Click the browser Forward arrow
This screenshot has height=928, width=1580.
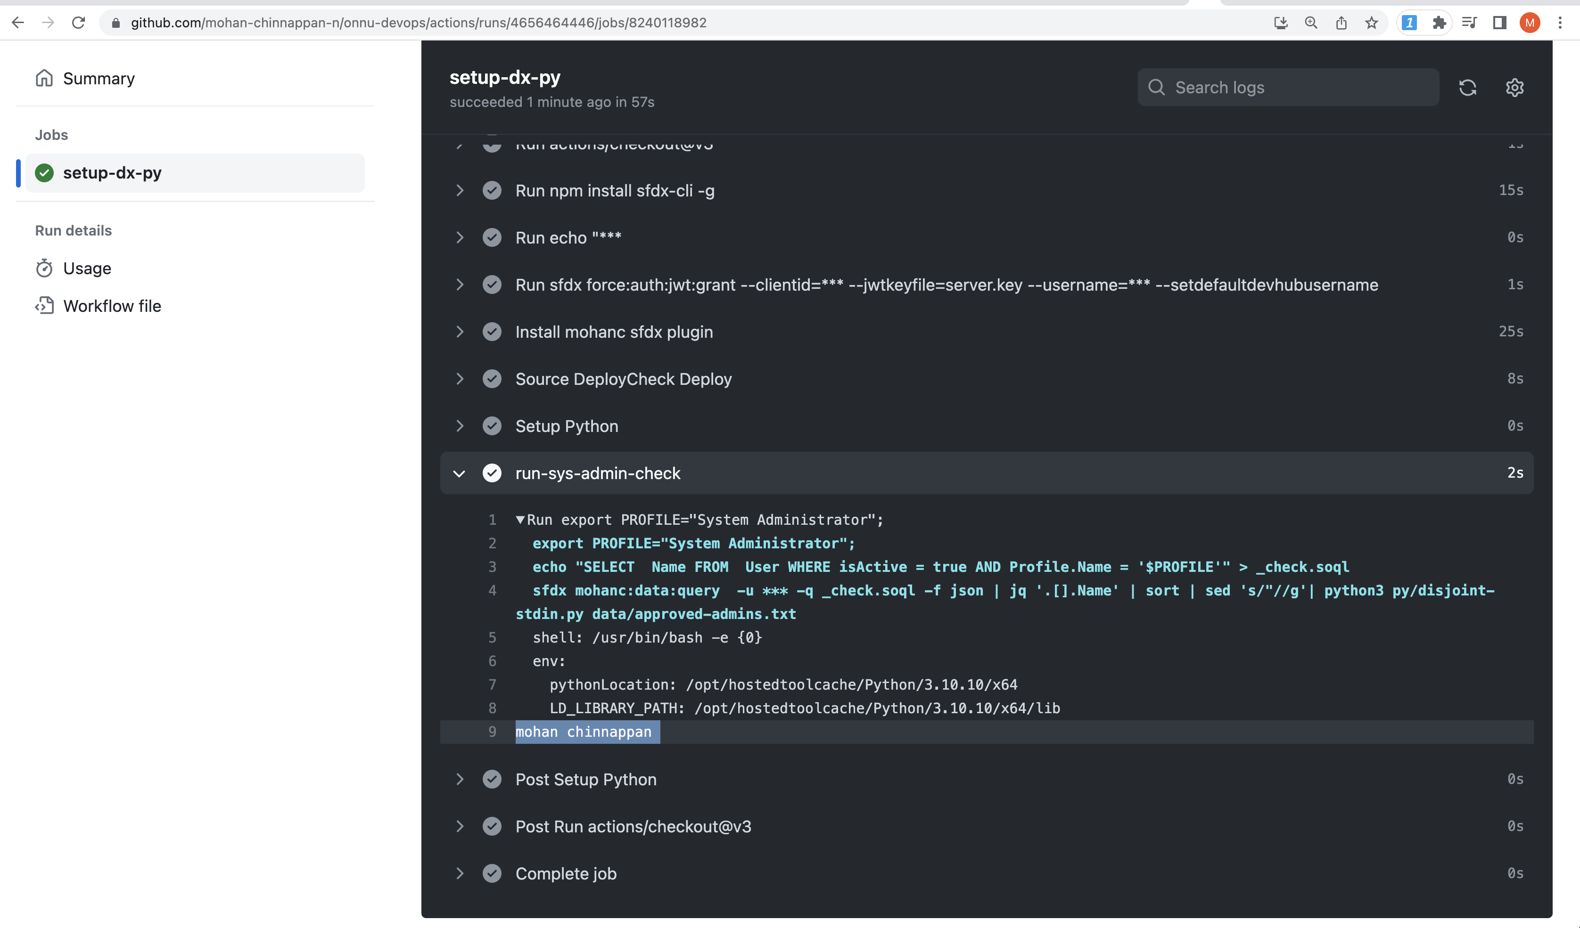(x=48, y=23)
